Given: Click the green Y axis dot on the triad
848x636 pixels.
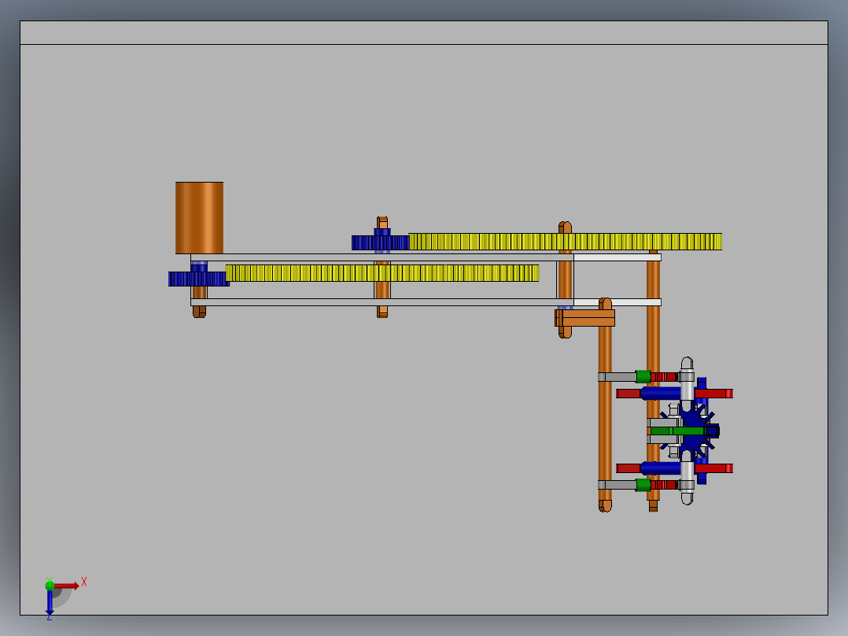Looking at the screenshot, I should 50,585.
